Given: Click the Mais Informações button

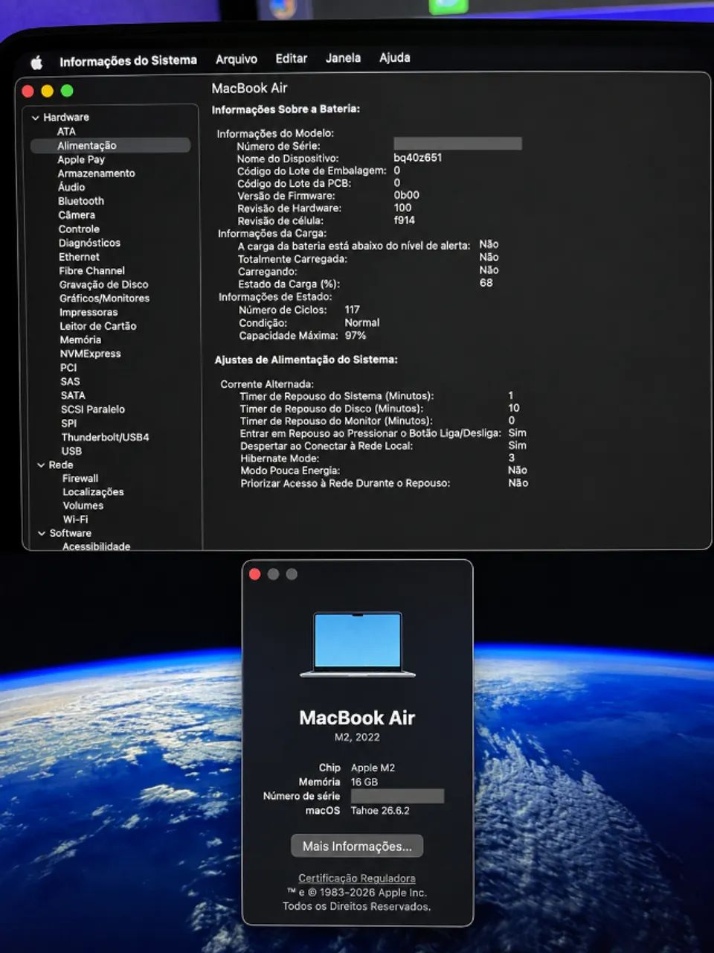Looking at the screenshot, I should 357,847.
